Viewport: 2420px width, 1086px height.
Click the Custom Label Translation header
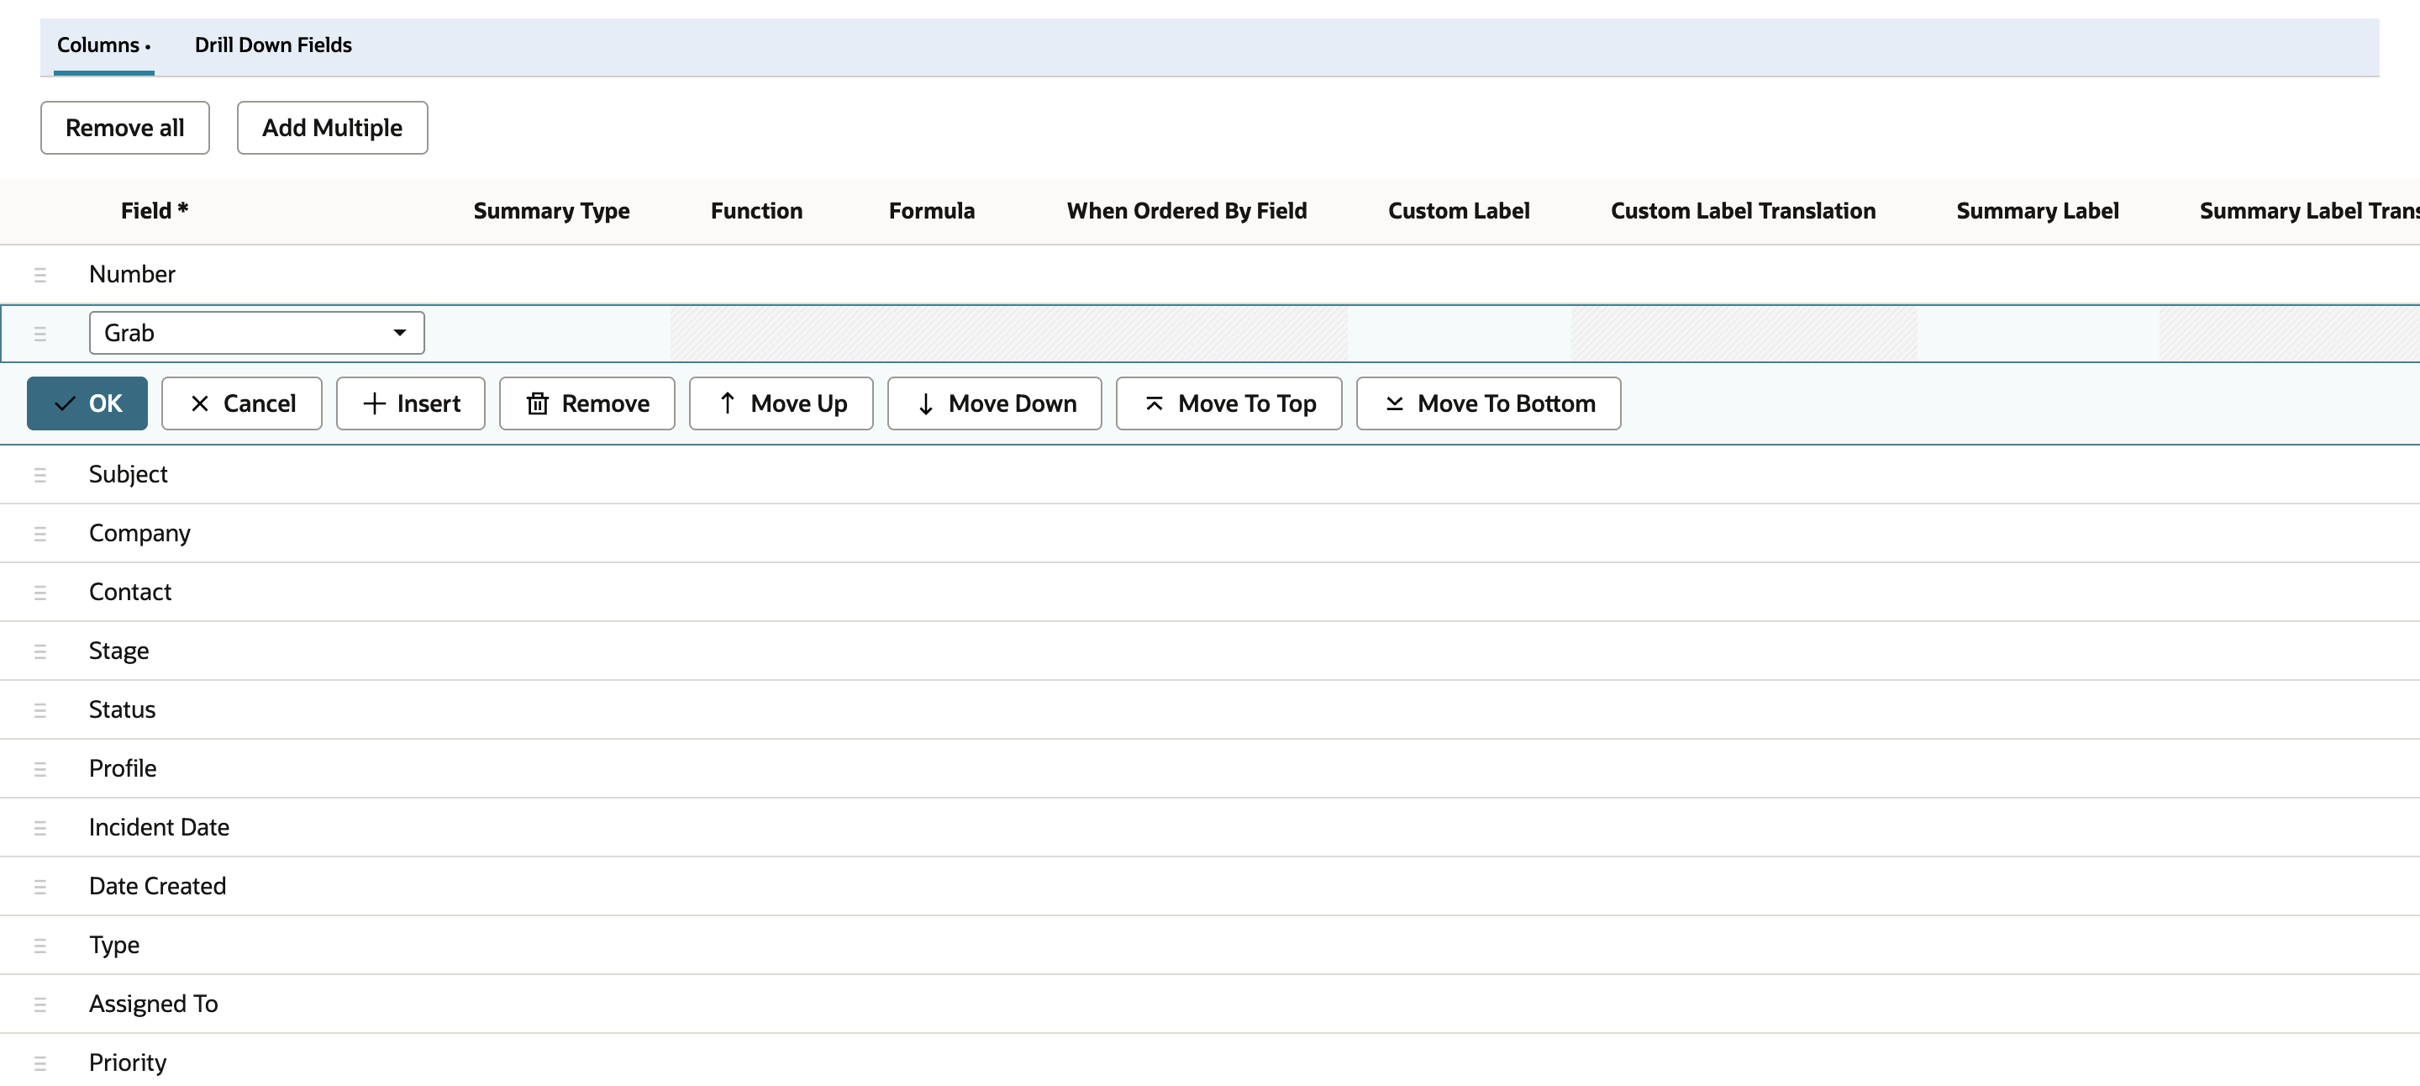(1743, 210)
